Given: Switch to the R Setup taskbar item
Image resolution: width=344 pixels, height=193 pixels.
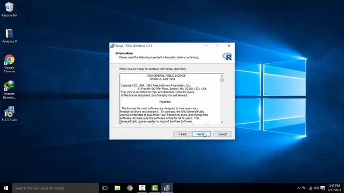Looking at the screenshot, I should [x=167, y=188].
